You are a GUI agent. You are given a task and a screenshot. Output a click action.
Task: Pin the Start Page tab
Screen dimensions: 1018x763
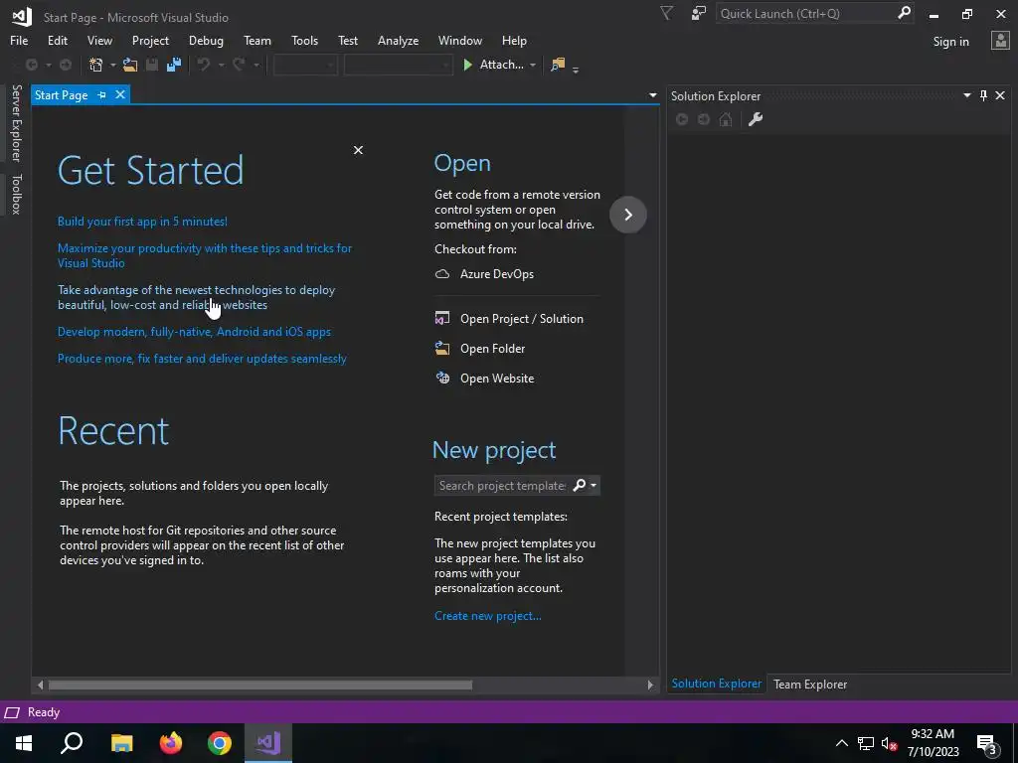[x=102, y=94]
